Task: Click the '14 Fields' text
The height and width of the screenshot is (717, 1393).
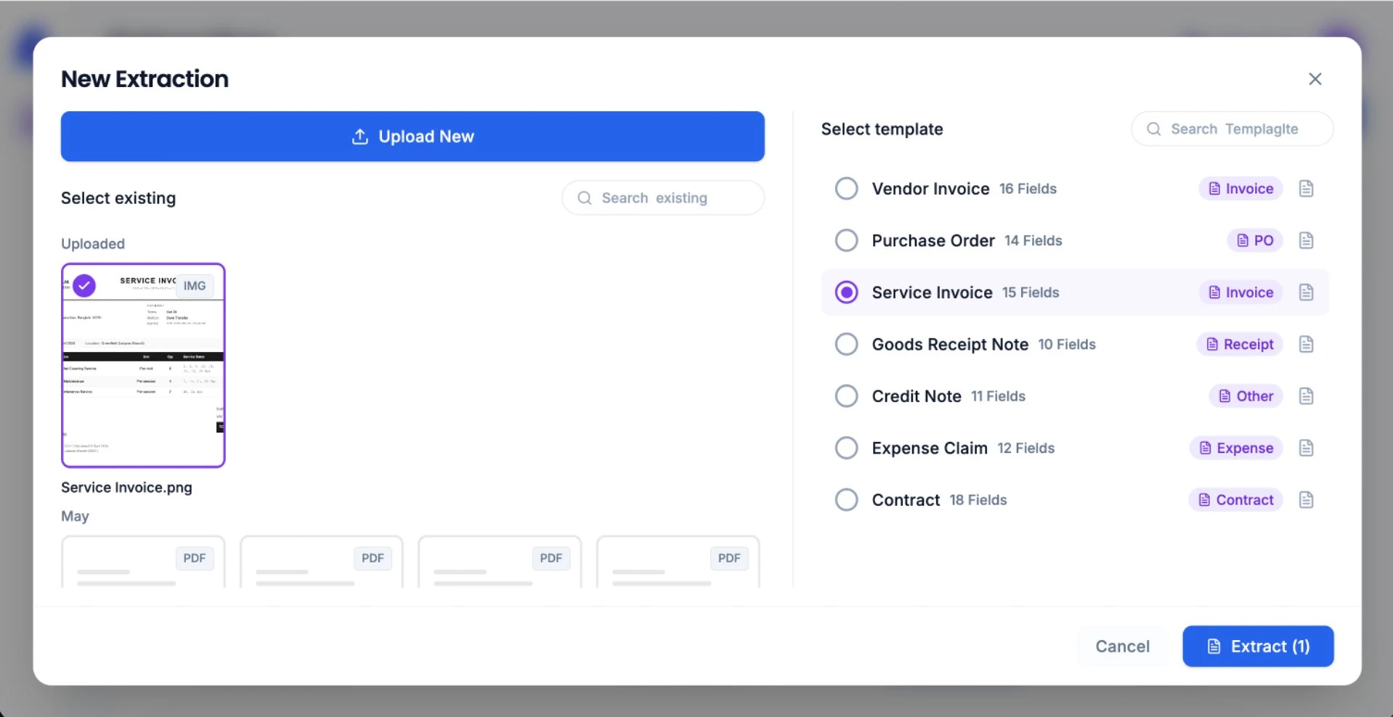Action: 1033,240
